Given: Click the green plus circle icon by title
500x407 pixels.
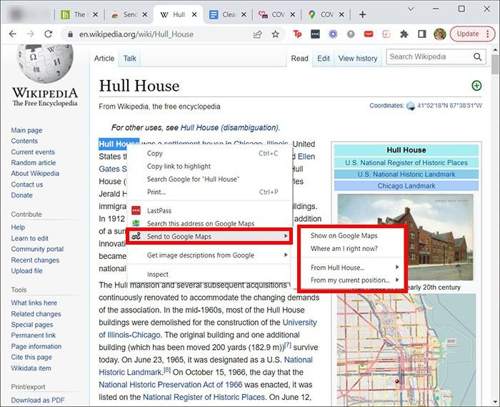Looking at the screenshot, I should point(476,86).
